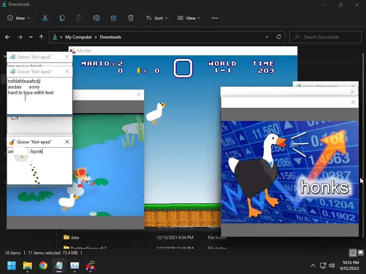Expand recent locations chevron
The height and width of the screenshot is (274, 366).
[x=31, y=37]
